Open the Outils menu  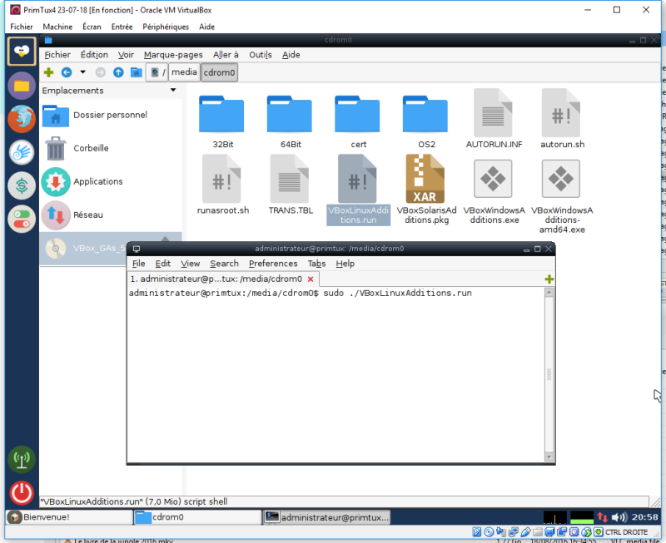(260, 55)
